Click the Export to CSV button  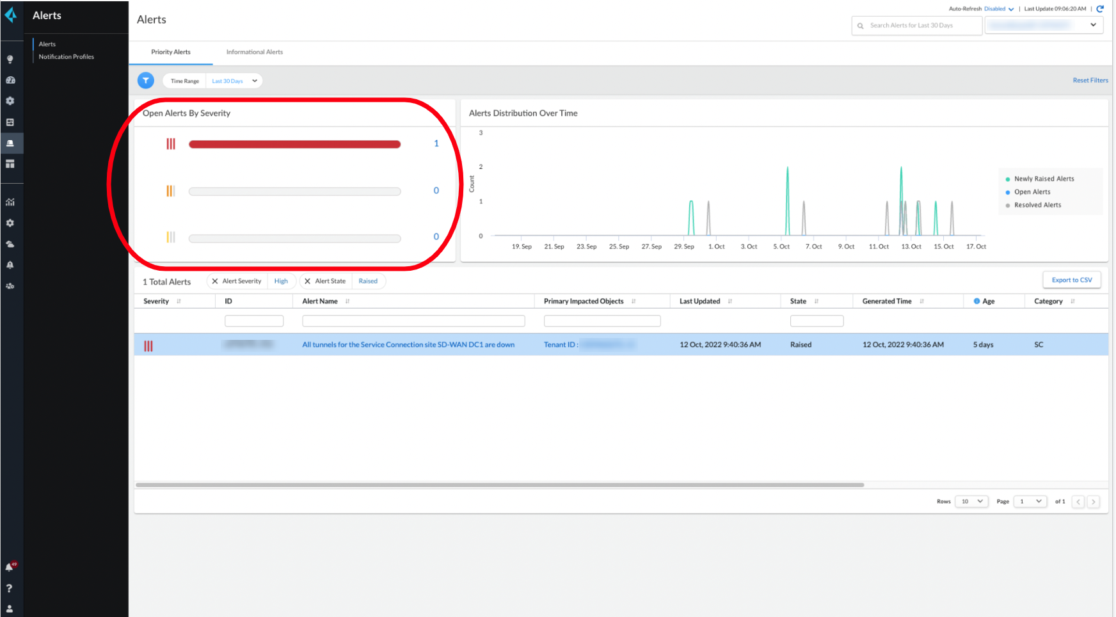tap(1071, 280)
